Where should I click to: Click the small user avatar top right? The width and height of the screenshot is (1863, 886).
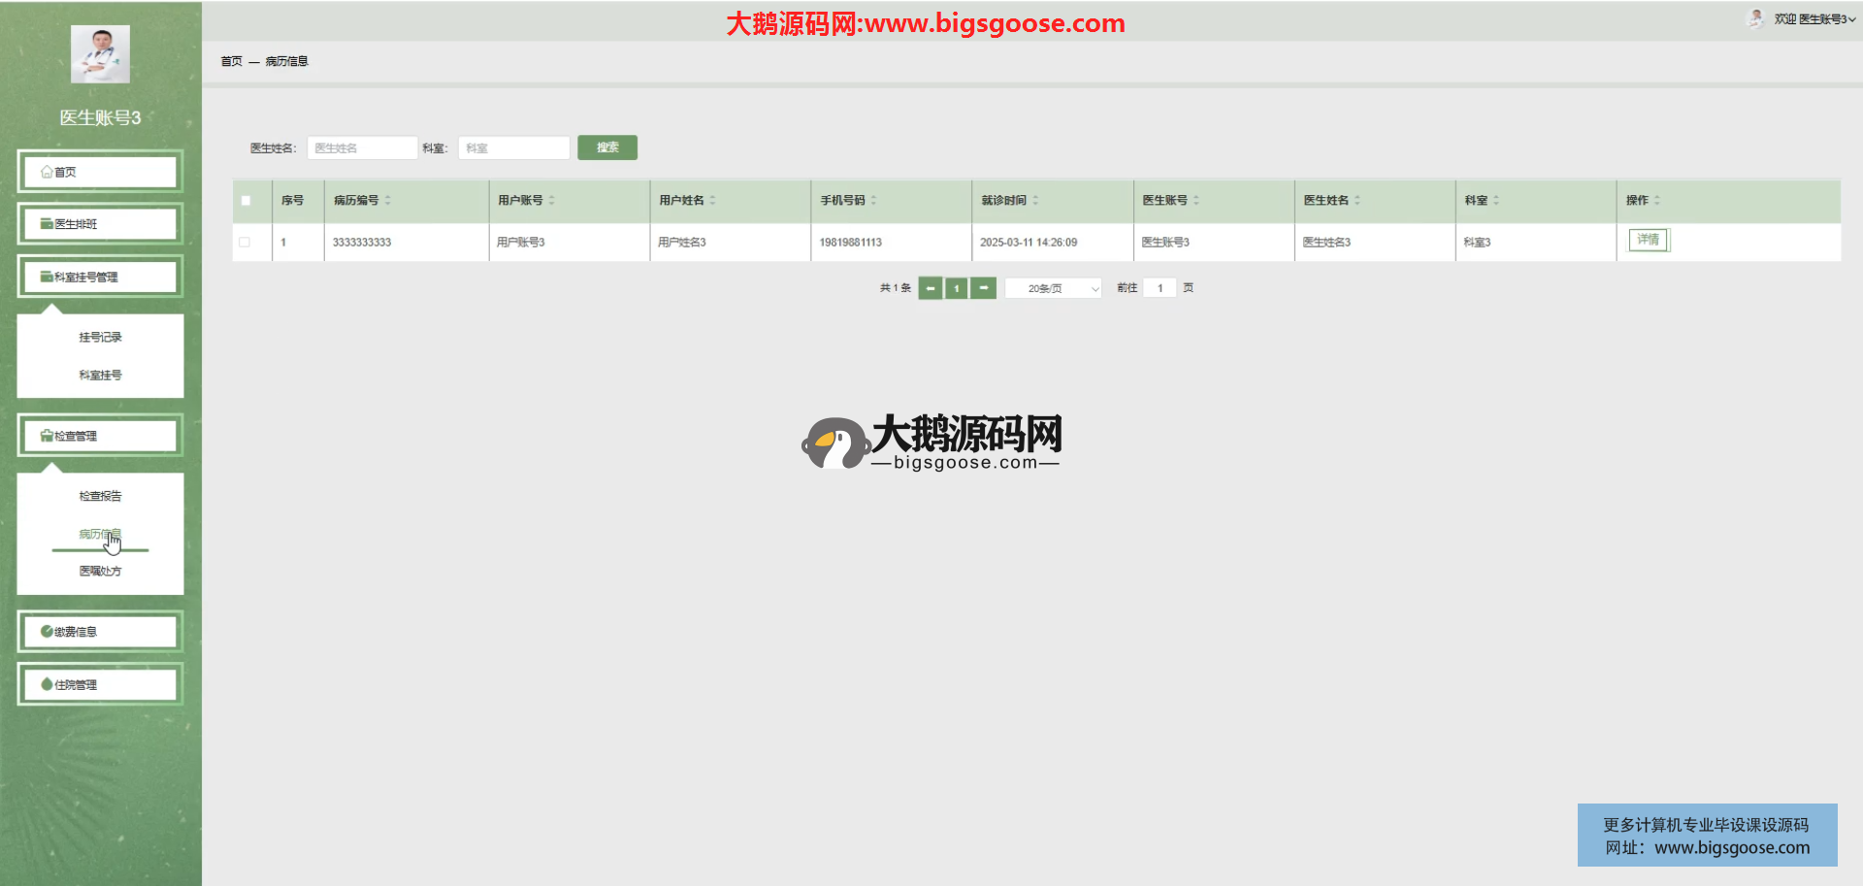pyautogui.click(x=1755, y=18)
